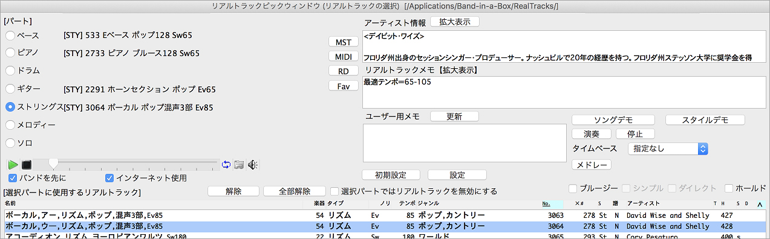Click [STY] 3064 ボーカル ポップ混声3部 Ev85 text
Image resolution: width=770 pixels, height=239 pixels.
138,107
